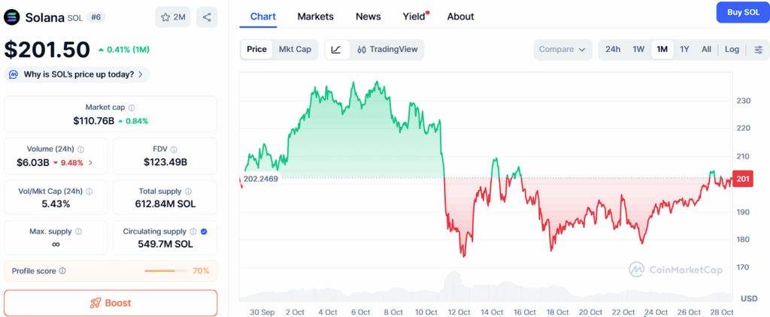
Task: Click the Profile score info icon
Action: click(62, 271)
